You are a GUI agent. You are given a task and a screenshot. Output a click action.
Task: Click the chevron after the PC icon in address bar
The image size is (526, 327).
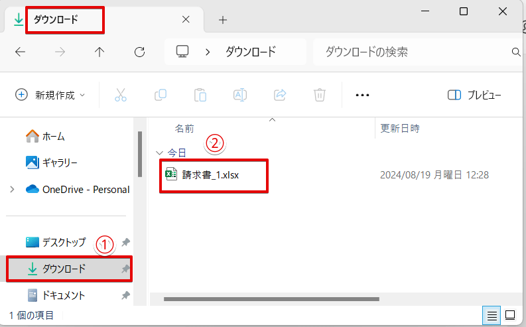(x=208, y=52)
